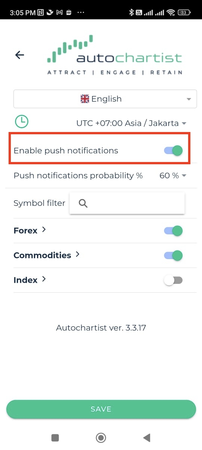Viewport: 202px width, 450px height.
Task: Tap the back arrow icon
Action: coord(19,55)
